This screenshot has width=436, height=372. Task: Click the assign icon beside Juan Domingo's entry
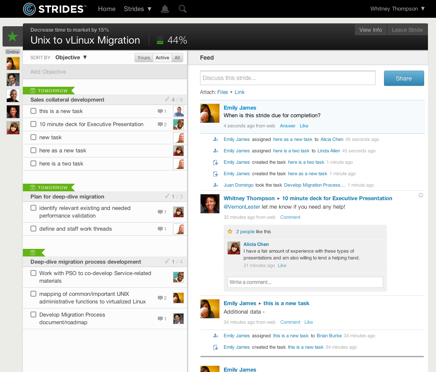point(216,185)
